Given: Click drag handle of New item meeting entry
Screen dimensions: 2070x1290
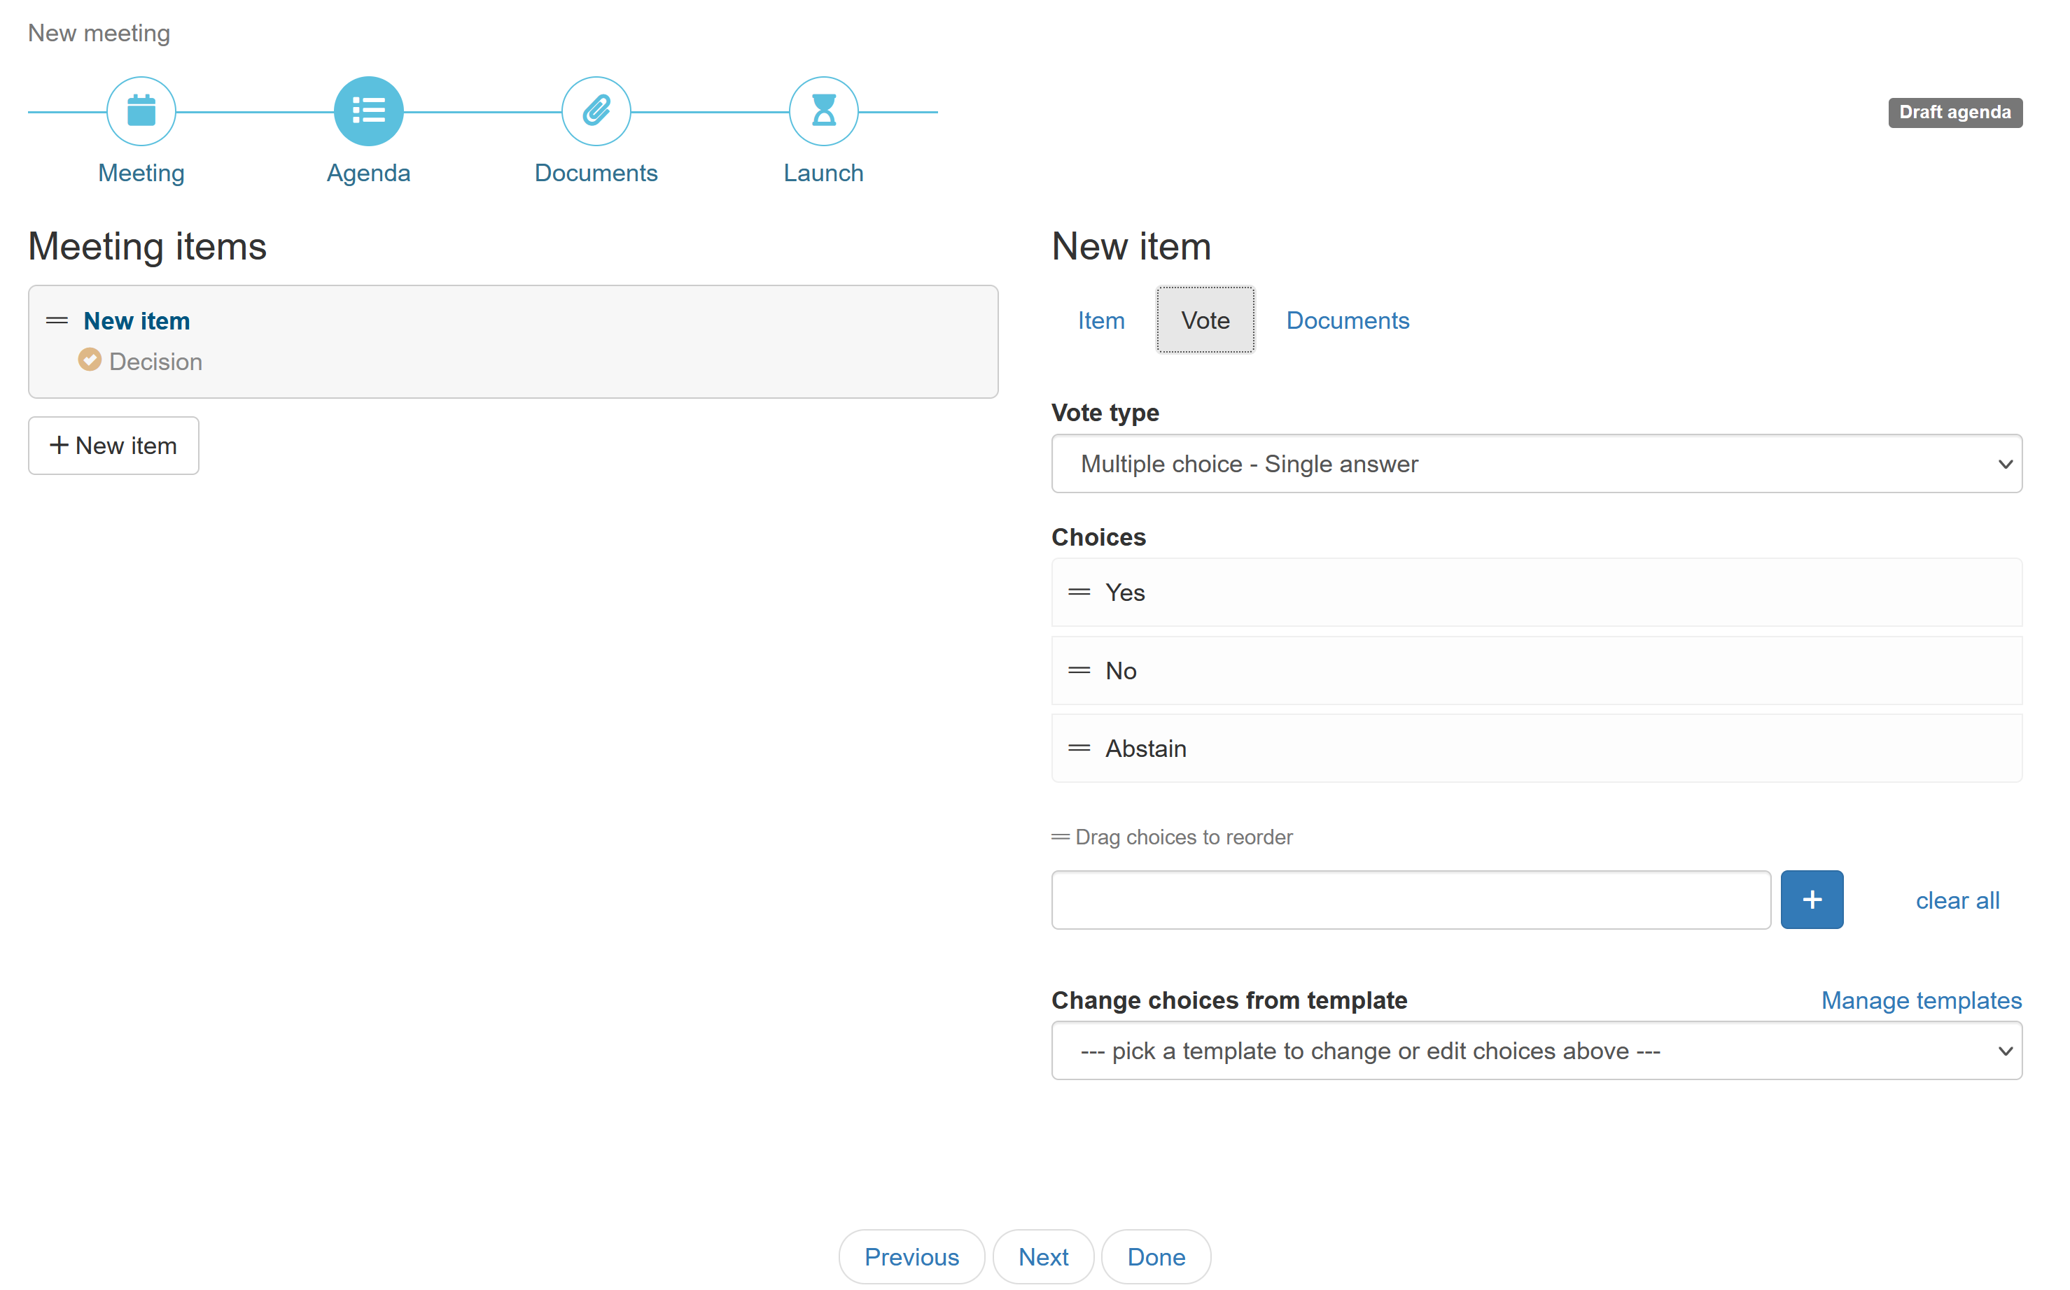Looking at the screenshot, I should [56, 321].
